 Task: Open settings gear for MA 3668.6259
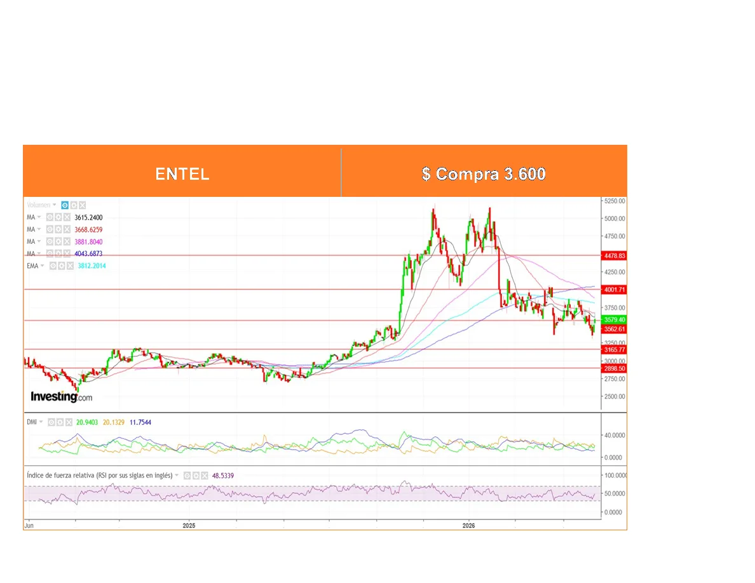(x=58, y=229)
